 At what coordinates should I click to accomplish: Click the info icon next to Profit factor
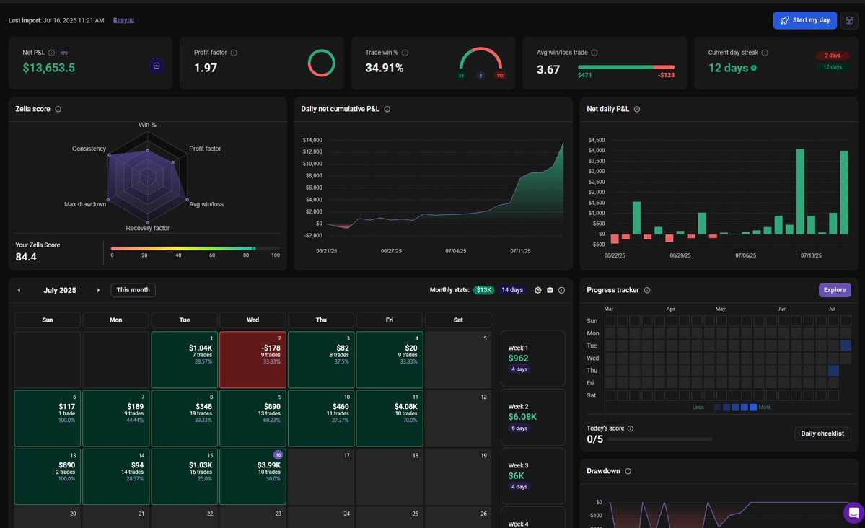tap(234, 53)
